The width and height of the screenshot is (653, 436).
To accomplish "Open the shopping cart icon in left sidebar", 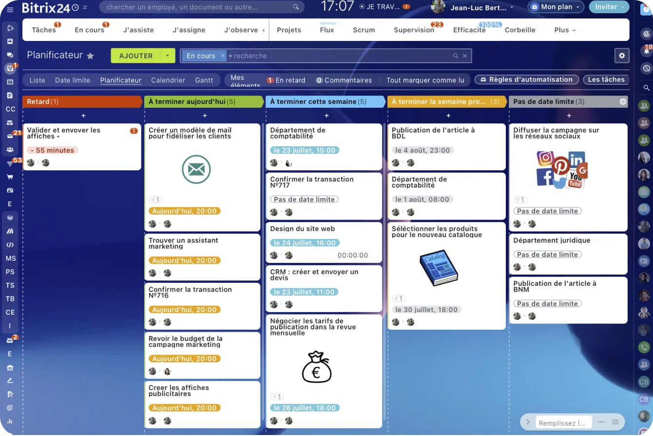I will click(x=10, y=177).
